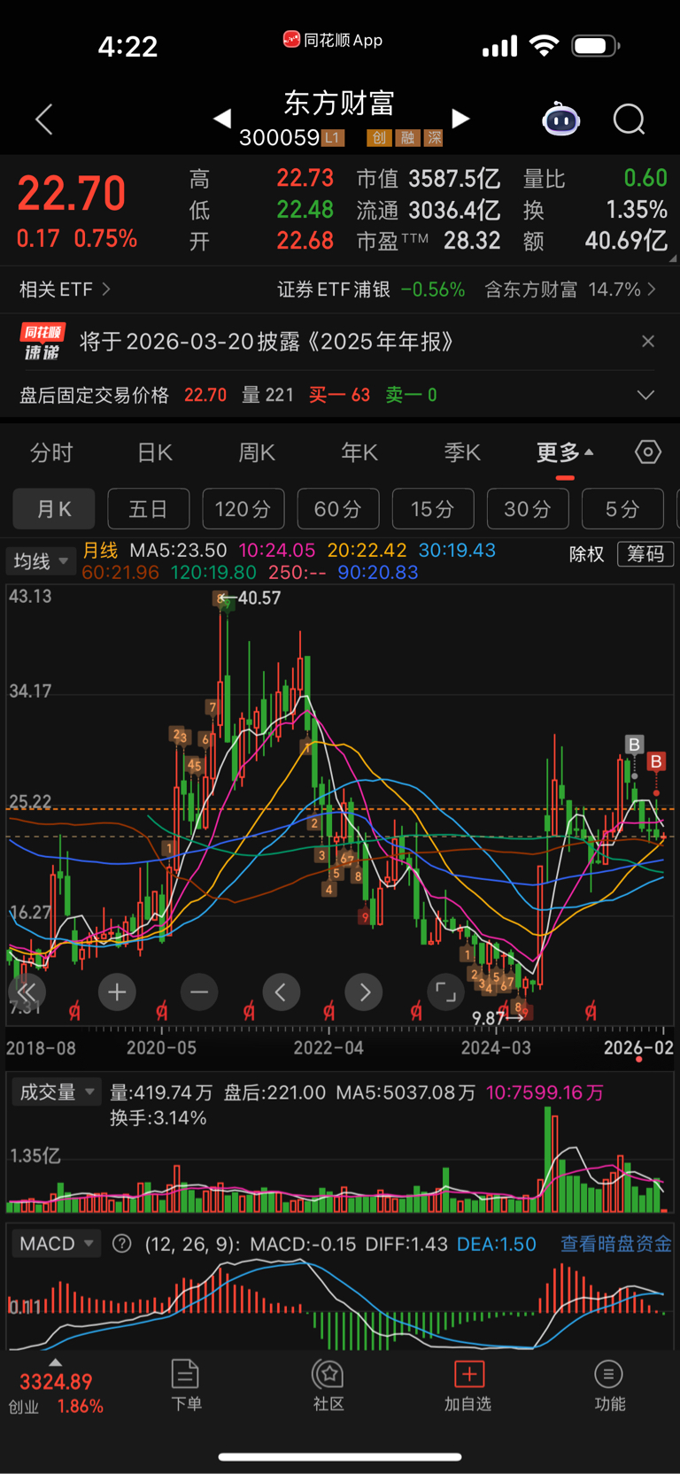Select 五日 period button
This screenshot has width=680, height=1474.
click(x=148, y=509)
